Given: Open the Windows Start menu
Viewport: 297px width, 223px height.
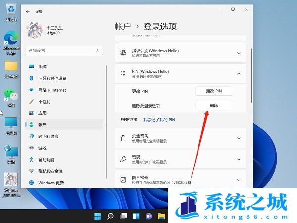Looking at the screenshot, I should tap(98, 216).
